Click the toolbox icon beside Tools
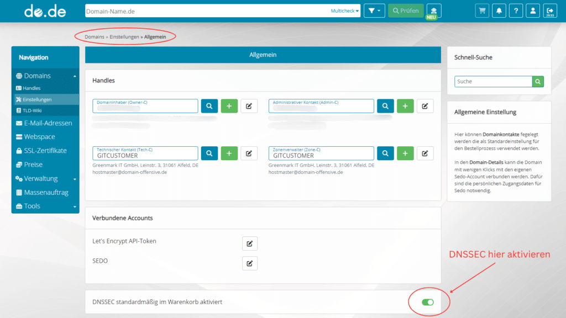 click(19, 206)
